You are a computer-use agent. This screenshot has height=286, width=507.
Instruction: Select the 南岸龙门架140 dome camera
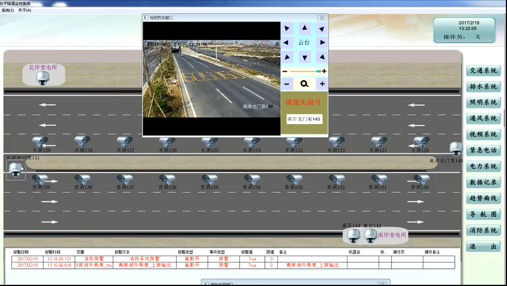[456, 149]
